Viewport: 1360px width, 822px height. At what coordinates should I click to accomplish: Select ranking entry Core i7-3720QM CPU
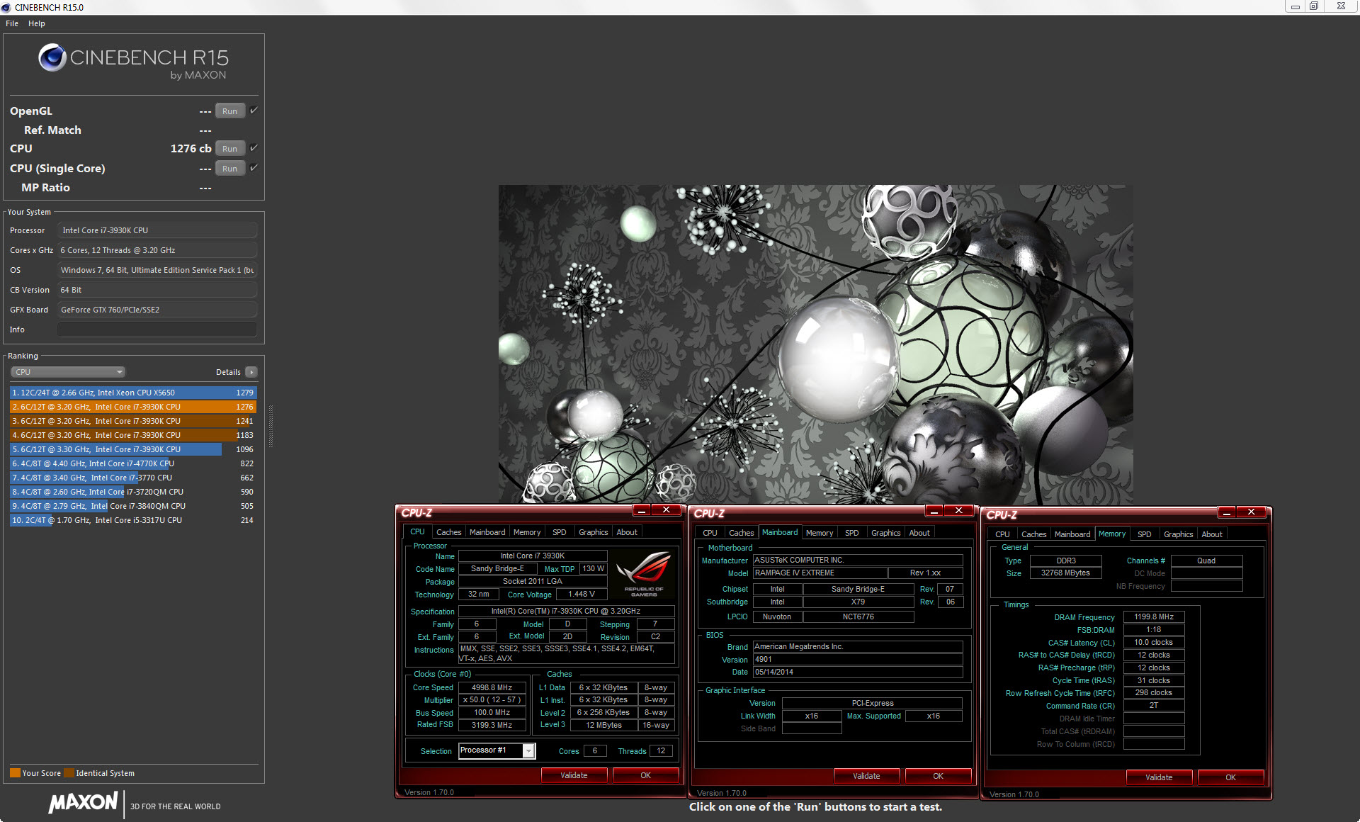[x=133, y=492]
